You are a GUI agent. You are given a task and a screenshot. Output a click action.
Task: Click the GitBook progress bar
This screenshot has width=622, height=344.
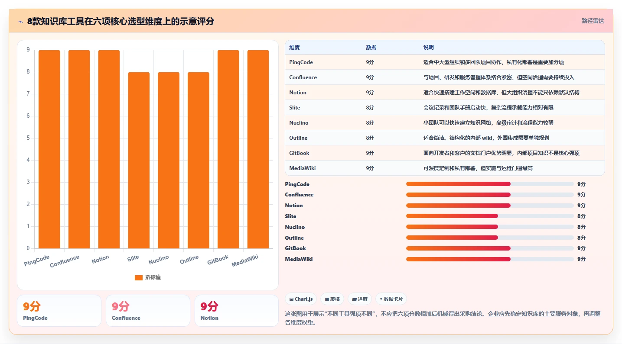[x=490, y=248]
